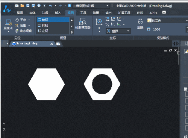Viewport: 188px width, 138px height.
Task: Minimize the ribbon with the collapse icon
Action: 164,12
